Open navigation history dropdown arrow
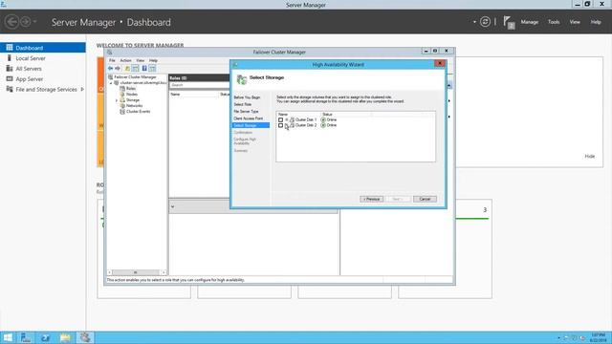Image resolution: width=612 pixels, height=344 pixels. 34,22
